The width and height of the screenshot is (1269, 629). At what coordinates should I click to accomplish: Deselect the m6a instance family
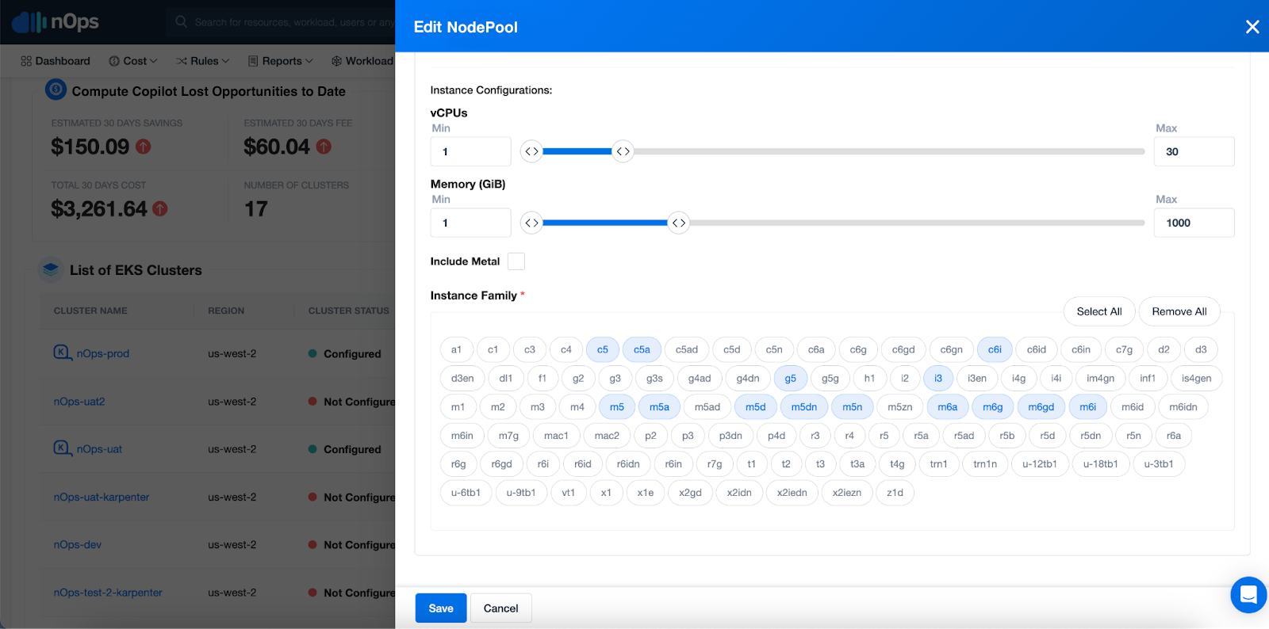[948, 406]
